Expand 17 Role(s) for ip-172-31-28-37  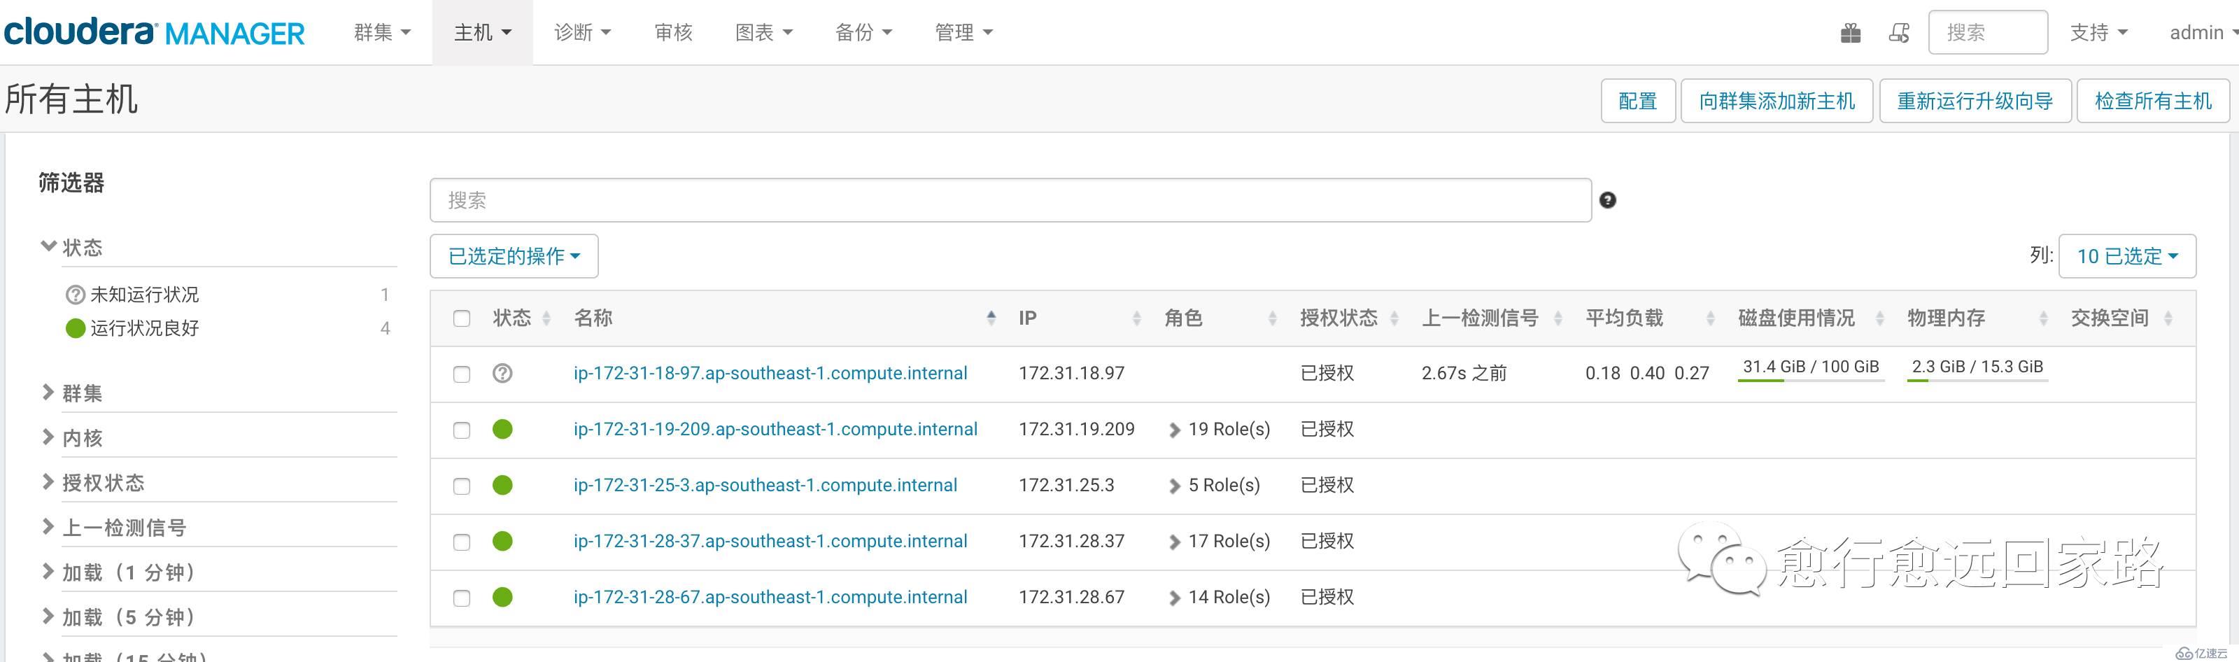click(1220, 541)
